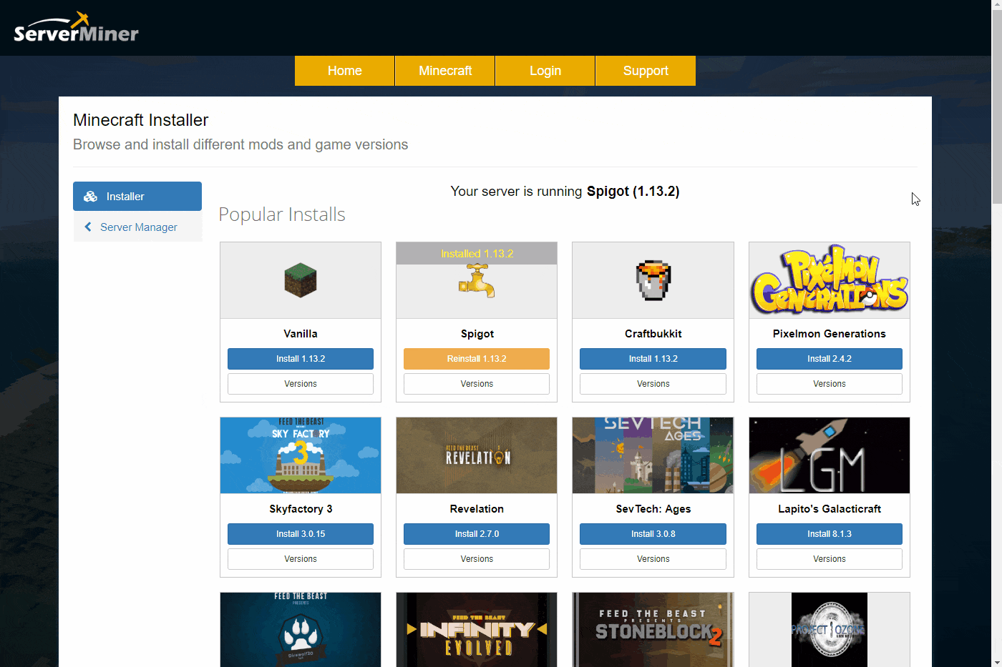Install Skyfactory 3 version 3.0.15
Viewport: 1002px width, 667px height.
point(301,534)
